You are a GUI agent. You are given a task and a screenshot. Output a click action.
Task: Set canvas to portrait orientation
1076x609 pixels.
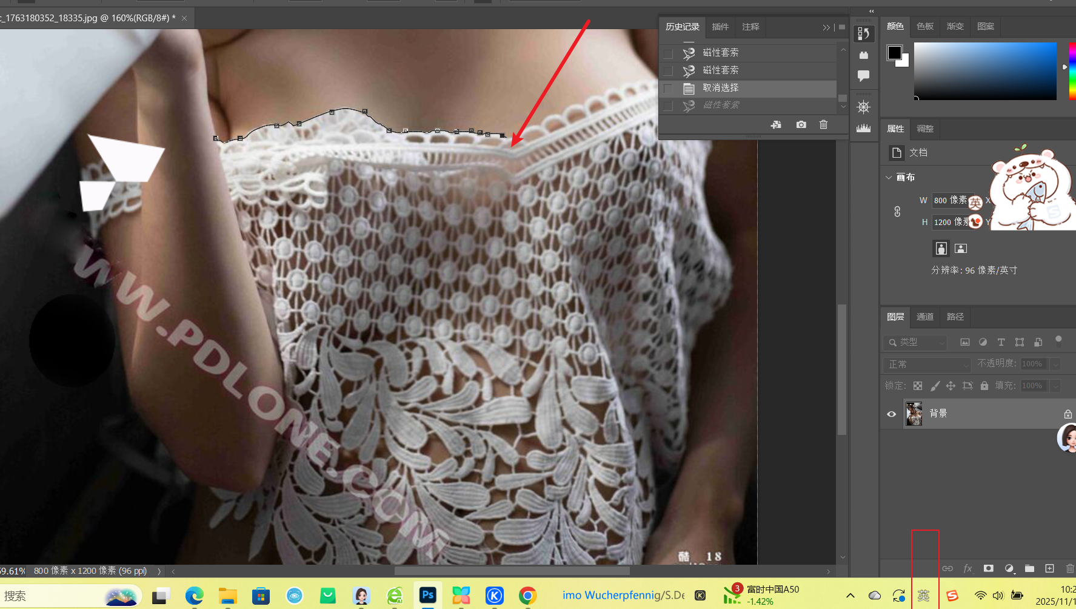941,248
